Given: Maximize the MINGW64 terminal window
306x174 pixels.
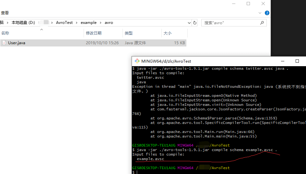Looking at the screenshot, I should tap(297, 61).
